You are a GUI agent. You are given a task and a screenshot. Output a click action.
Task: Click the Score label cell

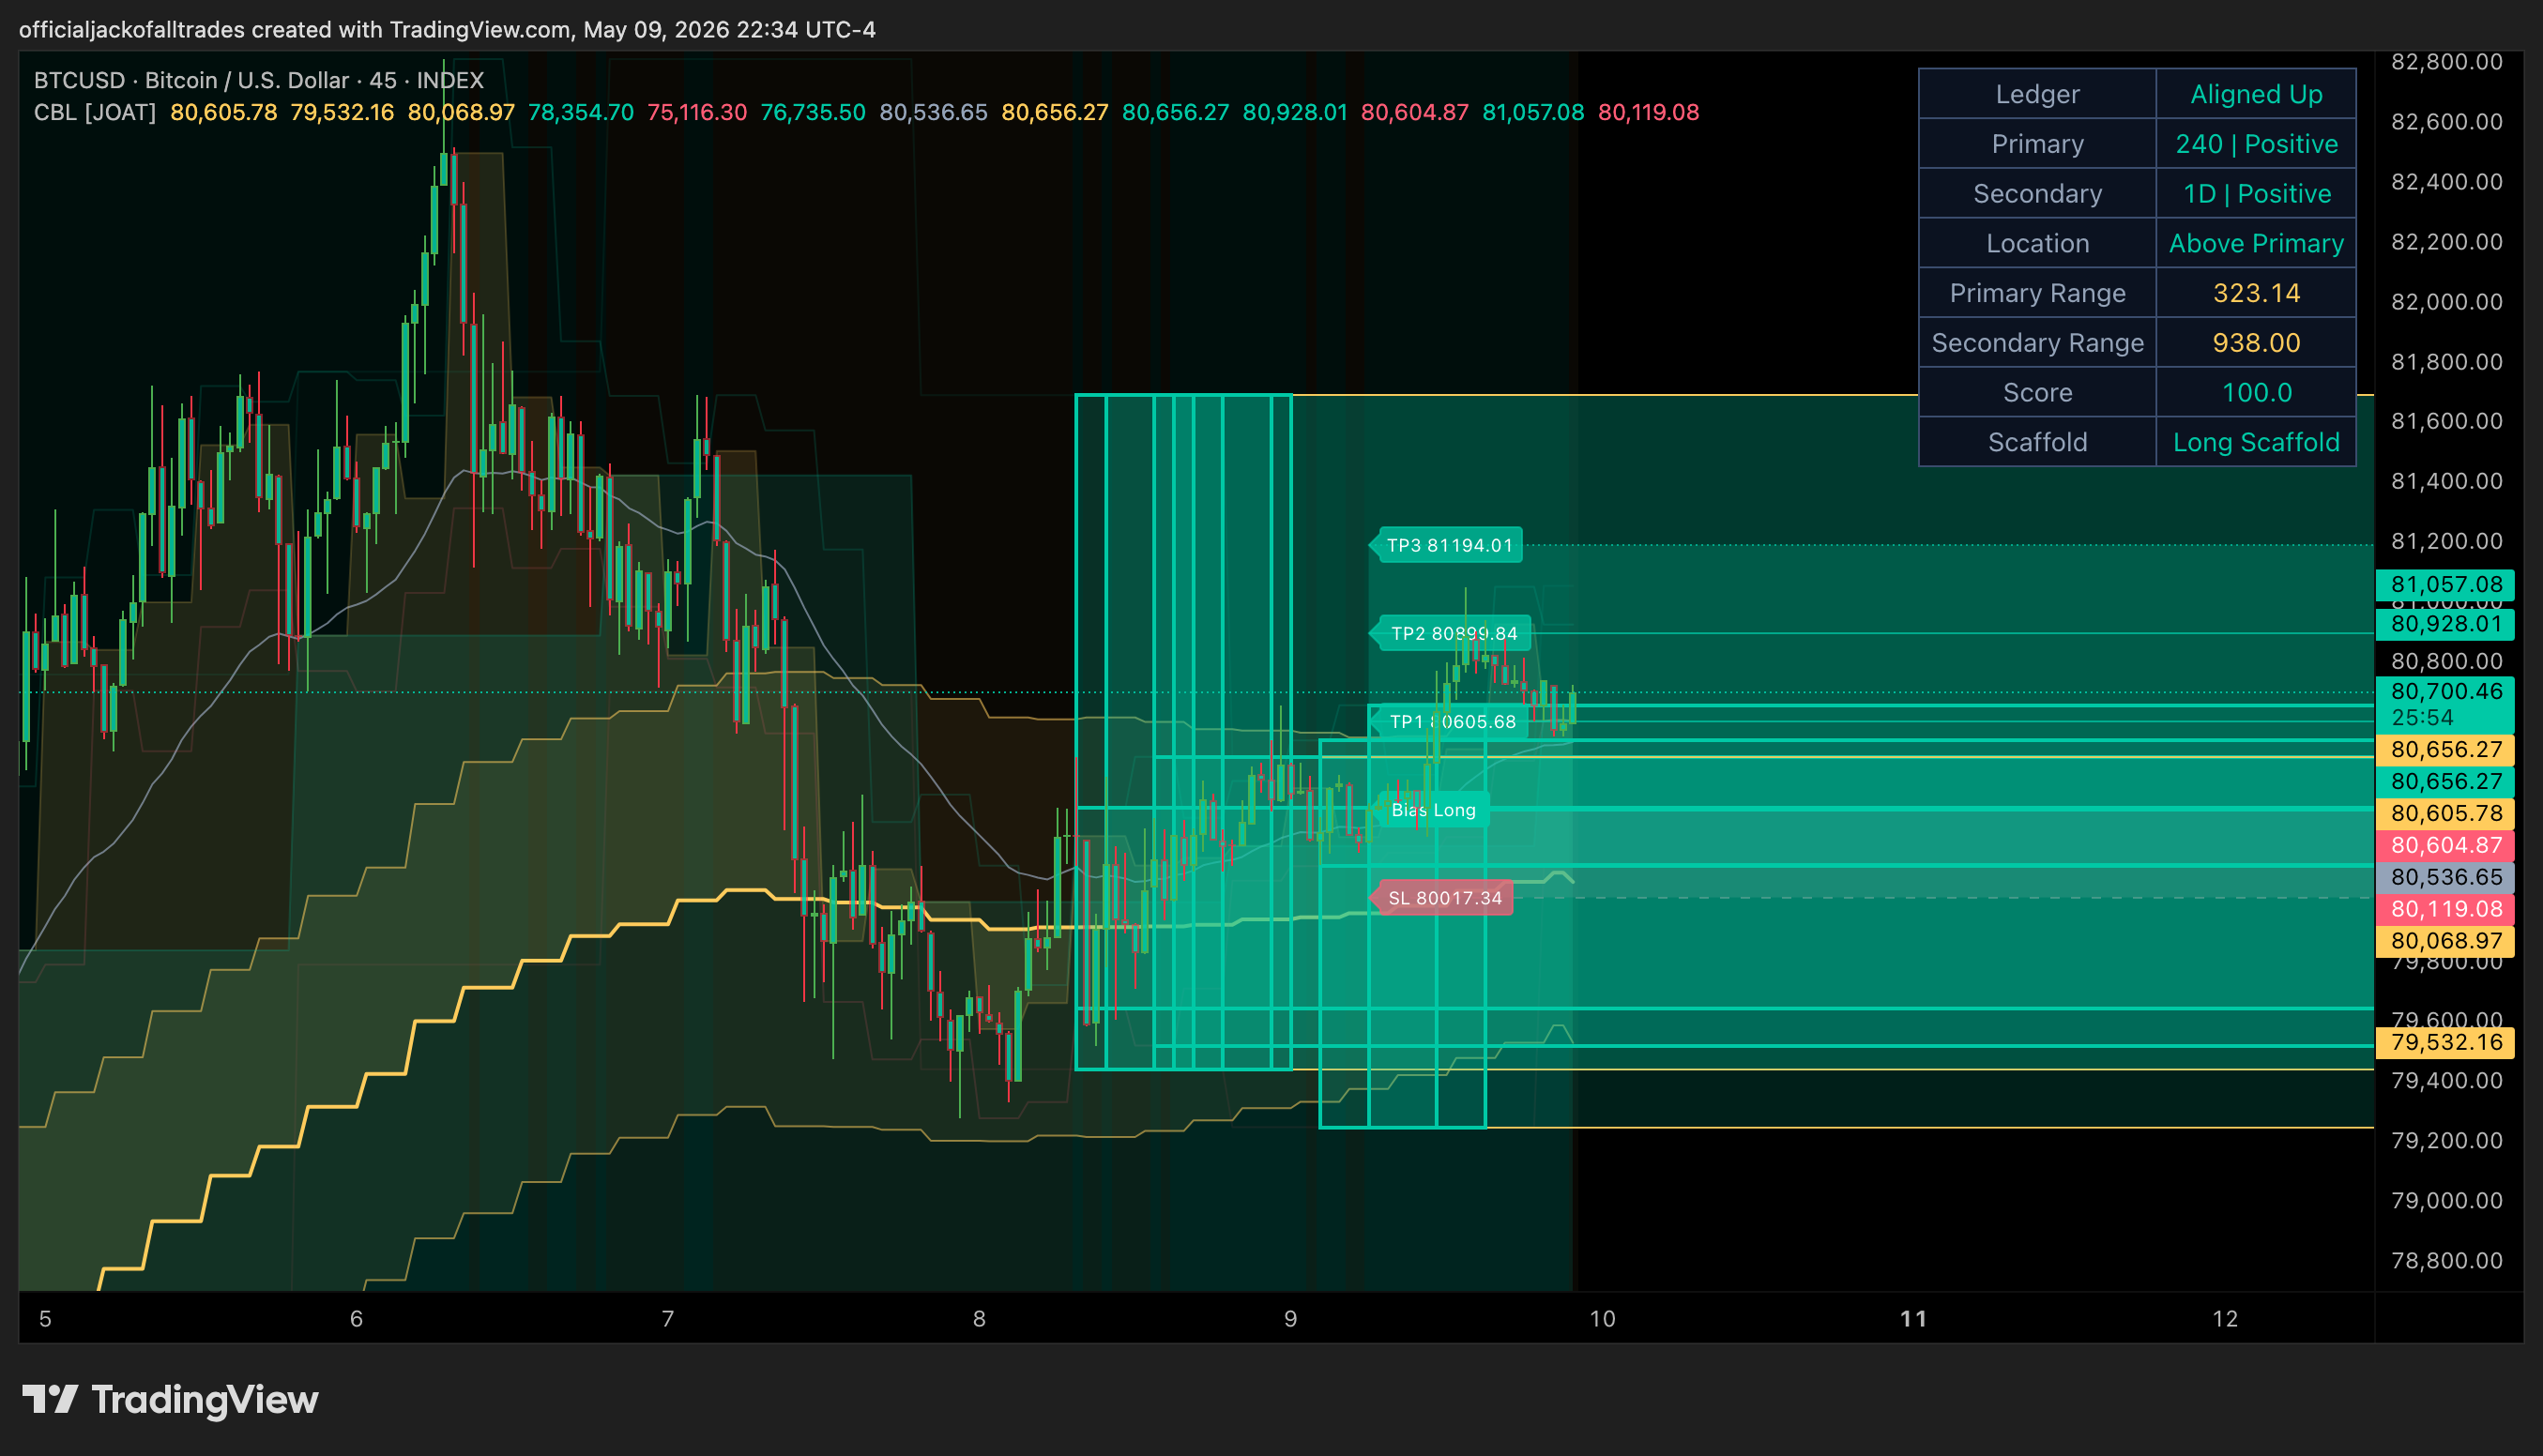click(x=2037, y=392)
